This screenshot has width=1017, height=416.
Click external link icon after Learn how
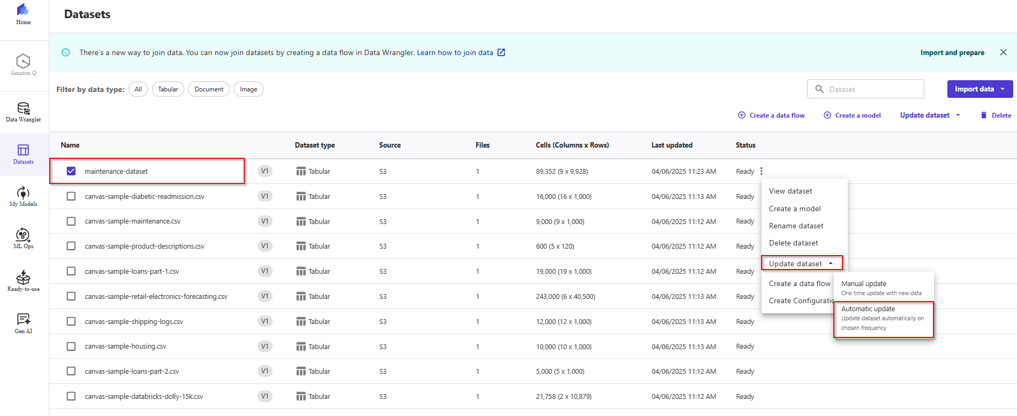pyautogui.click(x=501, y=52)
